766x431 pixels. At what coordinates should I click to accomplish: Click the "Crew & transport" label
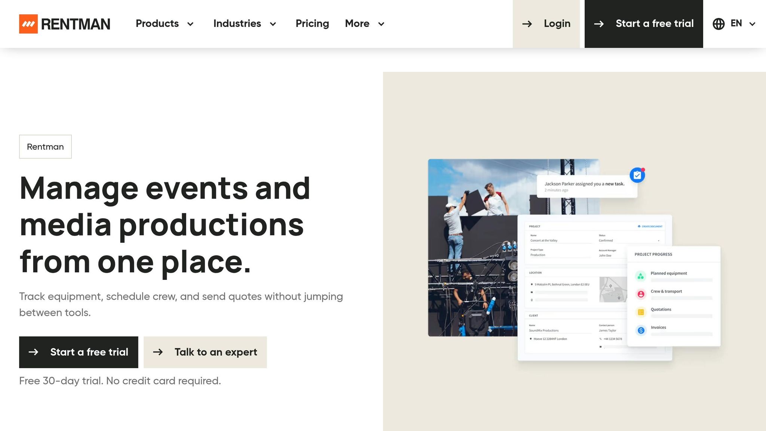pyautogui.click(x=666, y=291)
